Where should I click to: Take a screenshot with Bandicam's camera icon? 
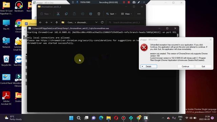point(134,2)
